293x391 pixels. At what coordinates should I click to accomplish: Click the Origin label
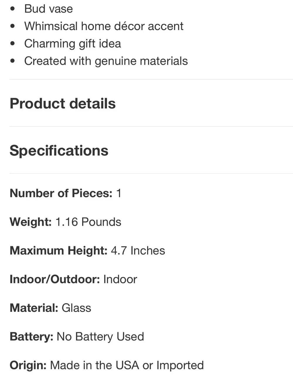pos(28,365)
